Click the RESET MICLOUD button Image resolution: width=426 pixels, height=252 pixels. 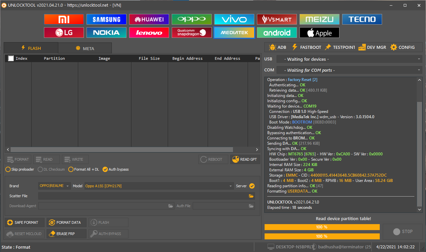(25, 234)
